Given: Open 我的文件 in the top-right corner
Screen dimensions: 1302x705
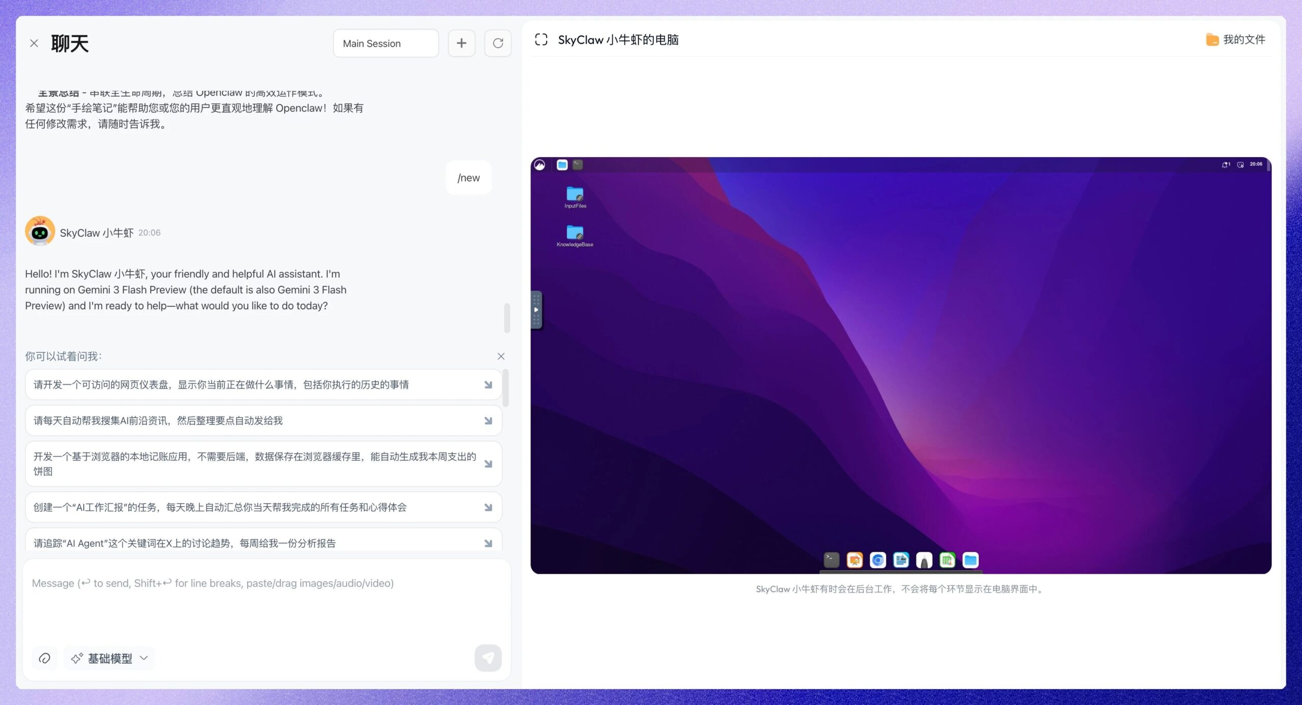Looking at the screenshot, I should [1238, 39].
